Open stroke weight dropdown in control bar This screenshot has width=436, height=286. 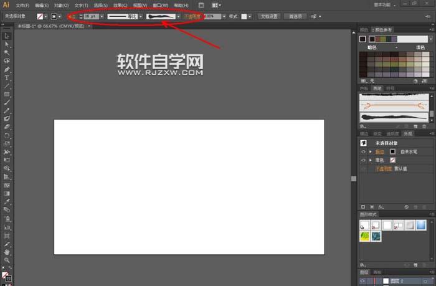[102, 16]
